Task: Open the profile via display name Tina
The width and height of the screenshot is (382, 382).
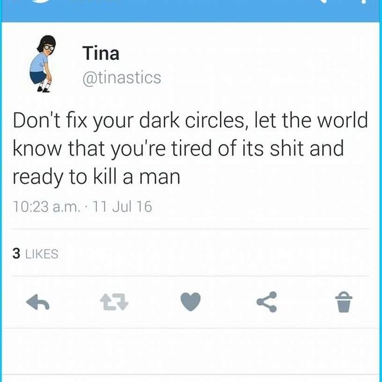Action: pyautogui.click(x=101, y=53)
